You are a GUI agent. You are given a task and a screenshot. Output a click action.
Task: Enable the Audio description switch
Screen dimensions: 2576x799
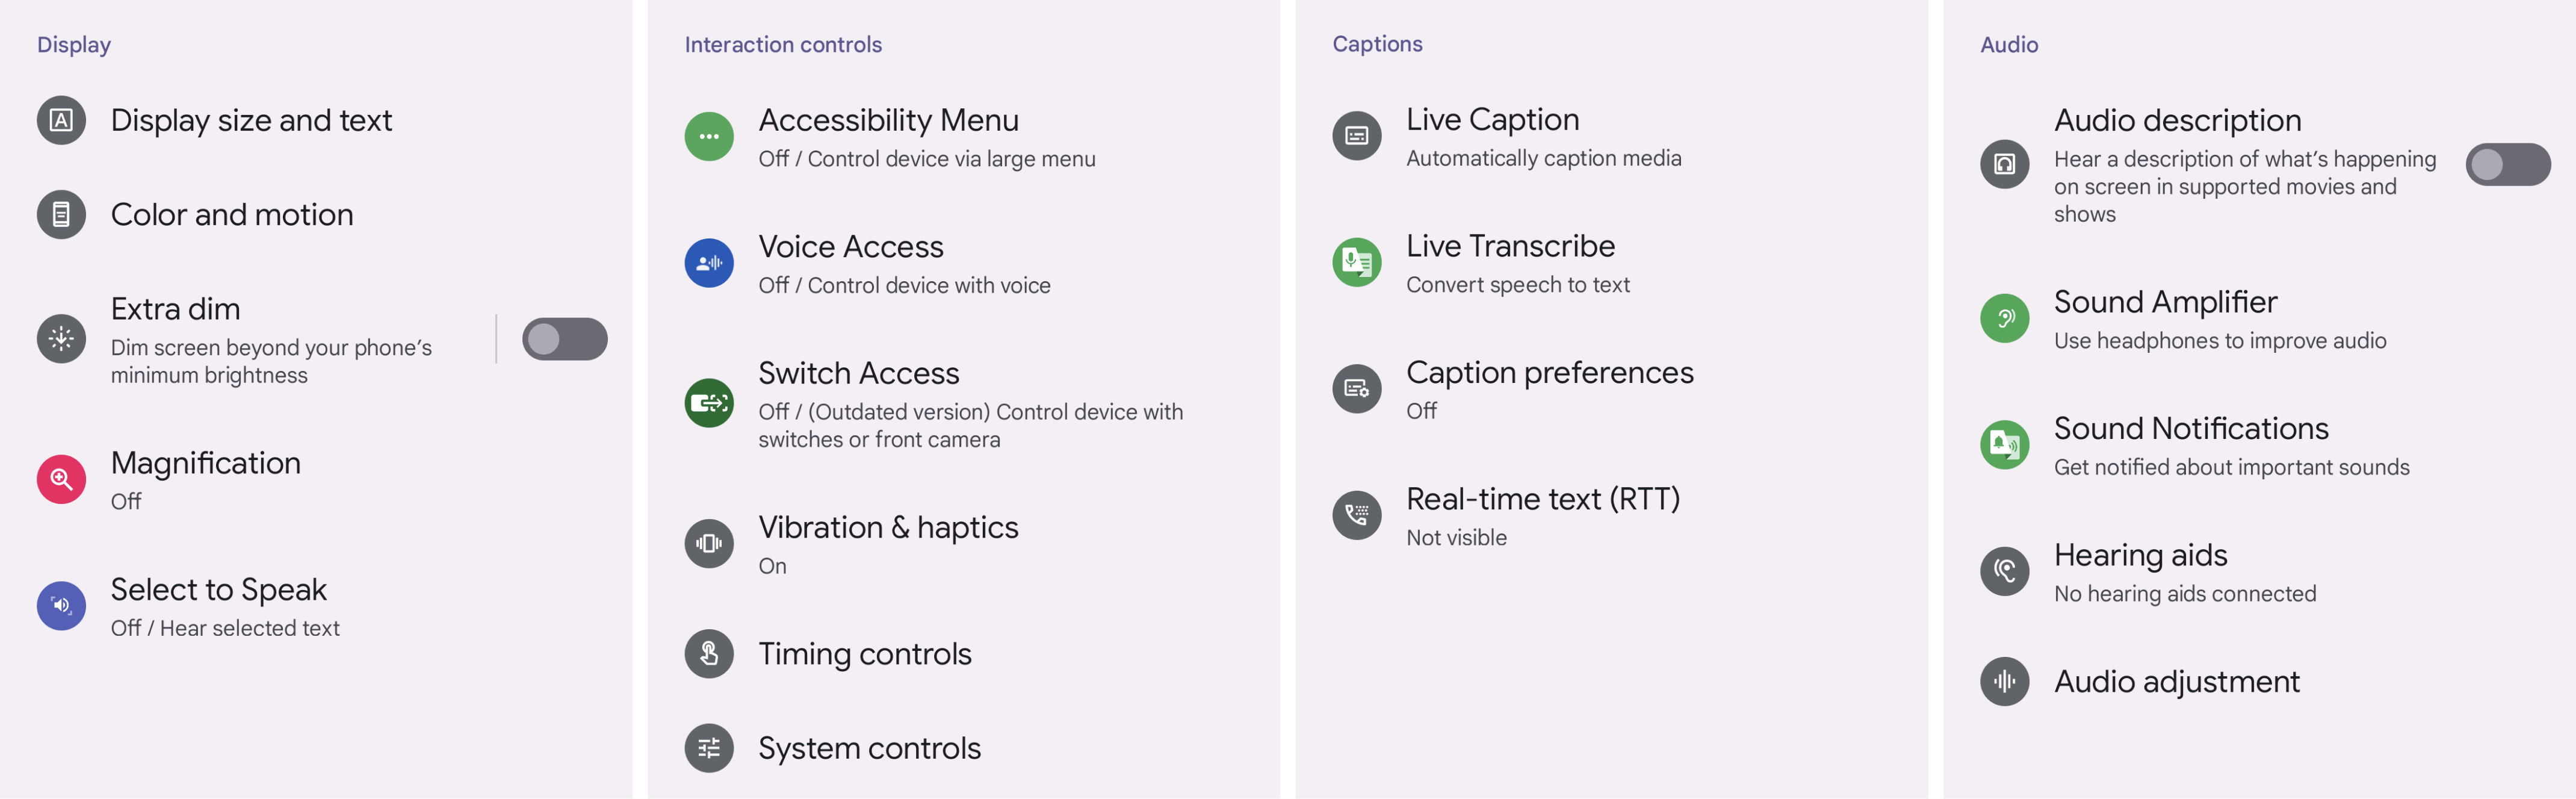[2508, 164]
